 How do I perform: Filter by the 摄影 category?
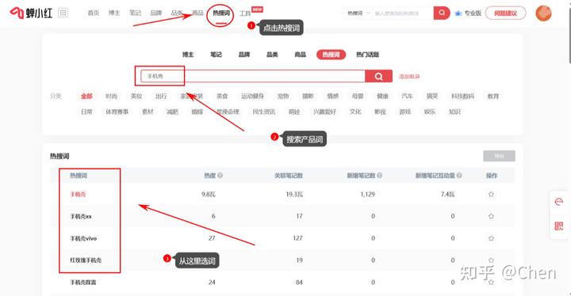(308, 97)
